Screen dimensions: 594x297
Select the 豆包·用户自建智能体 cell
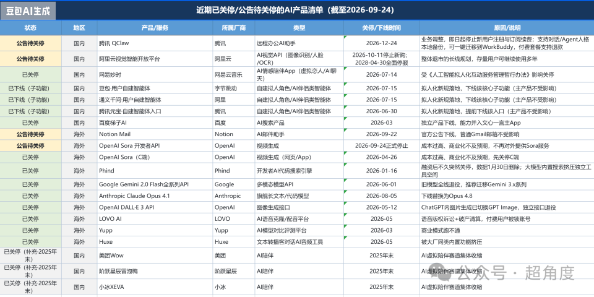pyautogui.click(x=155, y=88)
